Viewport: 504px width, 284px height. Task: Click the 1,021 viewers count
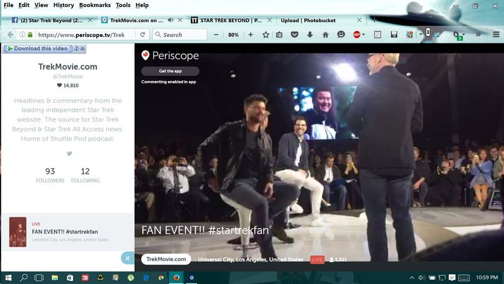338,259
